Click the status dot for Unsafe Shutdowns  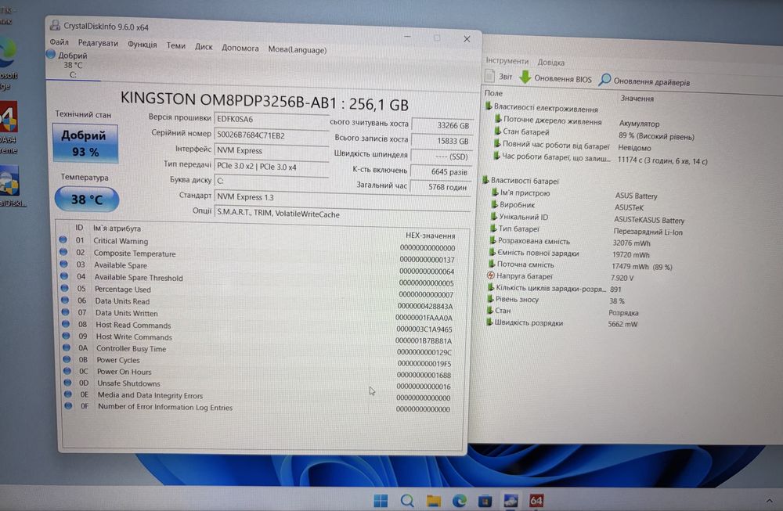[67, 382]
